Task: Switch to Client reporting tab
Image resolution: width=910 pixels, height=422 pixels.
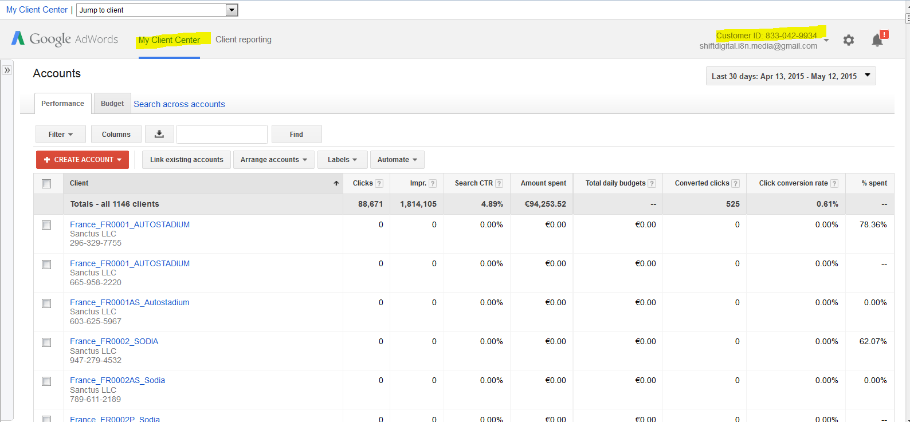Action: coord(244,40)
